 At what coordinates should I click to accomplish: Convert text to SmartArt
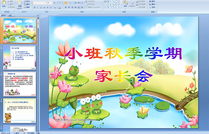point(93,7)
